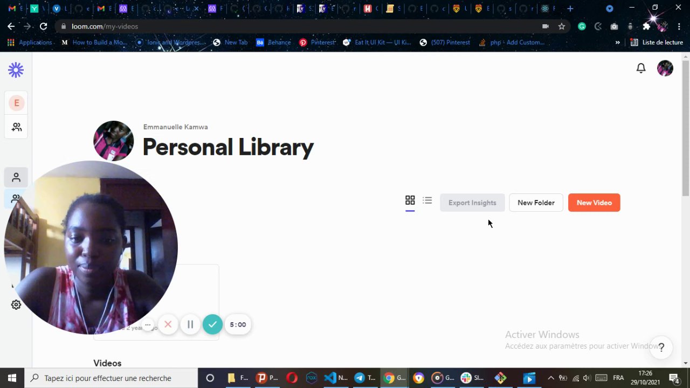This screenshot has height=388, width=690.
Task: Open the tab search dropdown
Action: pos(610,9)
